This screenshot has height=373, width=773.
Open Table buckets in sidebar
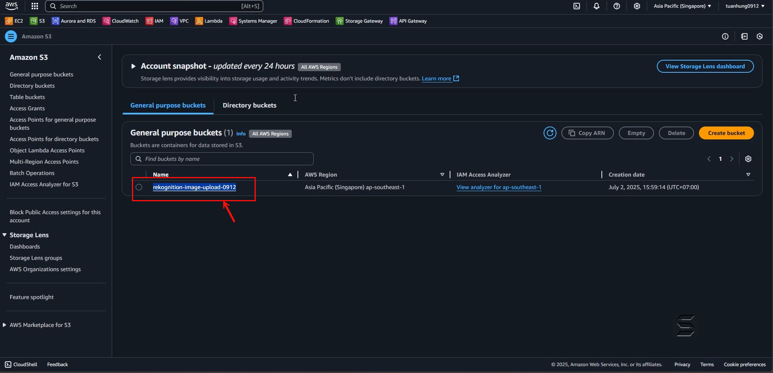click(x=27, y=97)
